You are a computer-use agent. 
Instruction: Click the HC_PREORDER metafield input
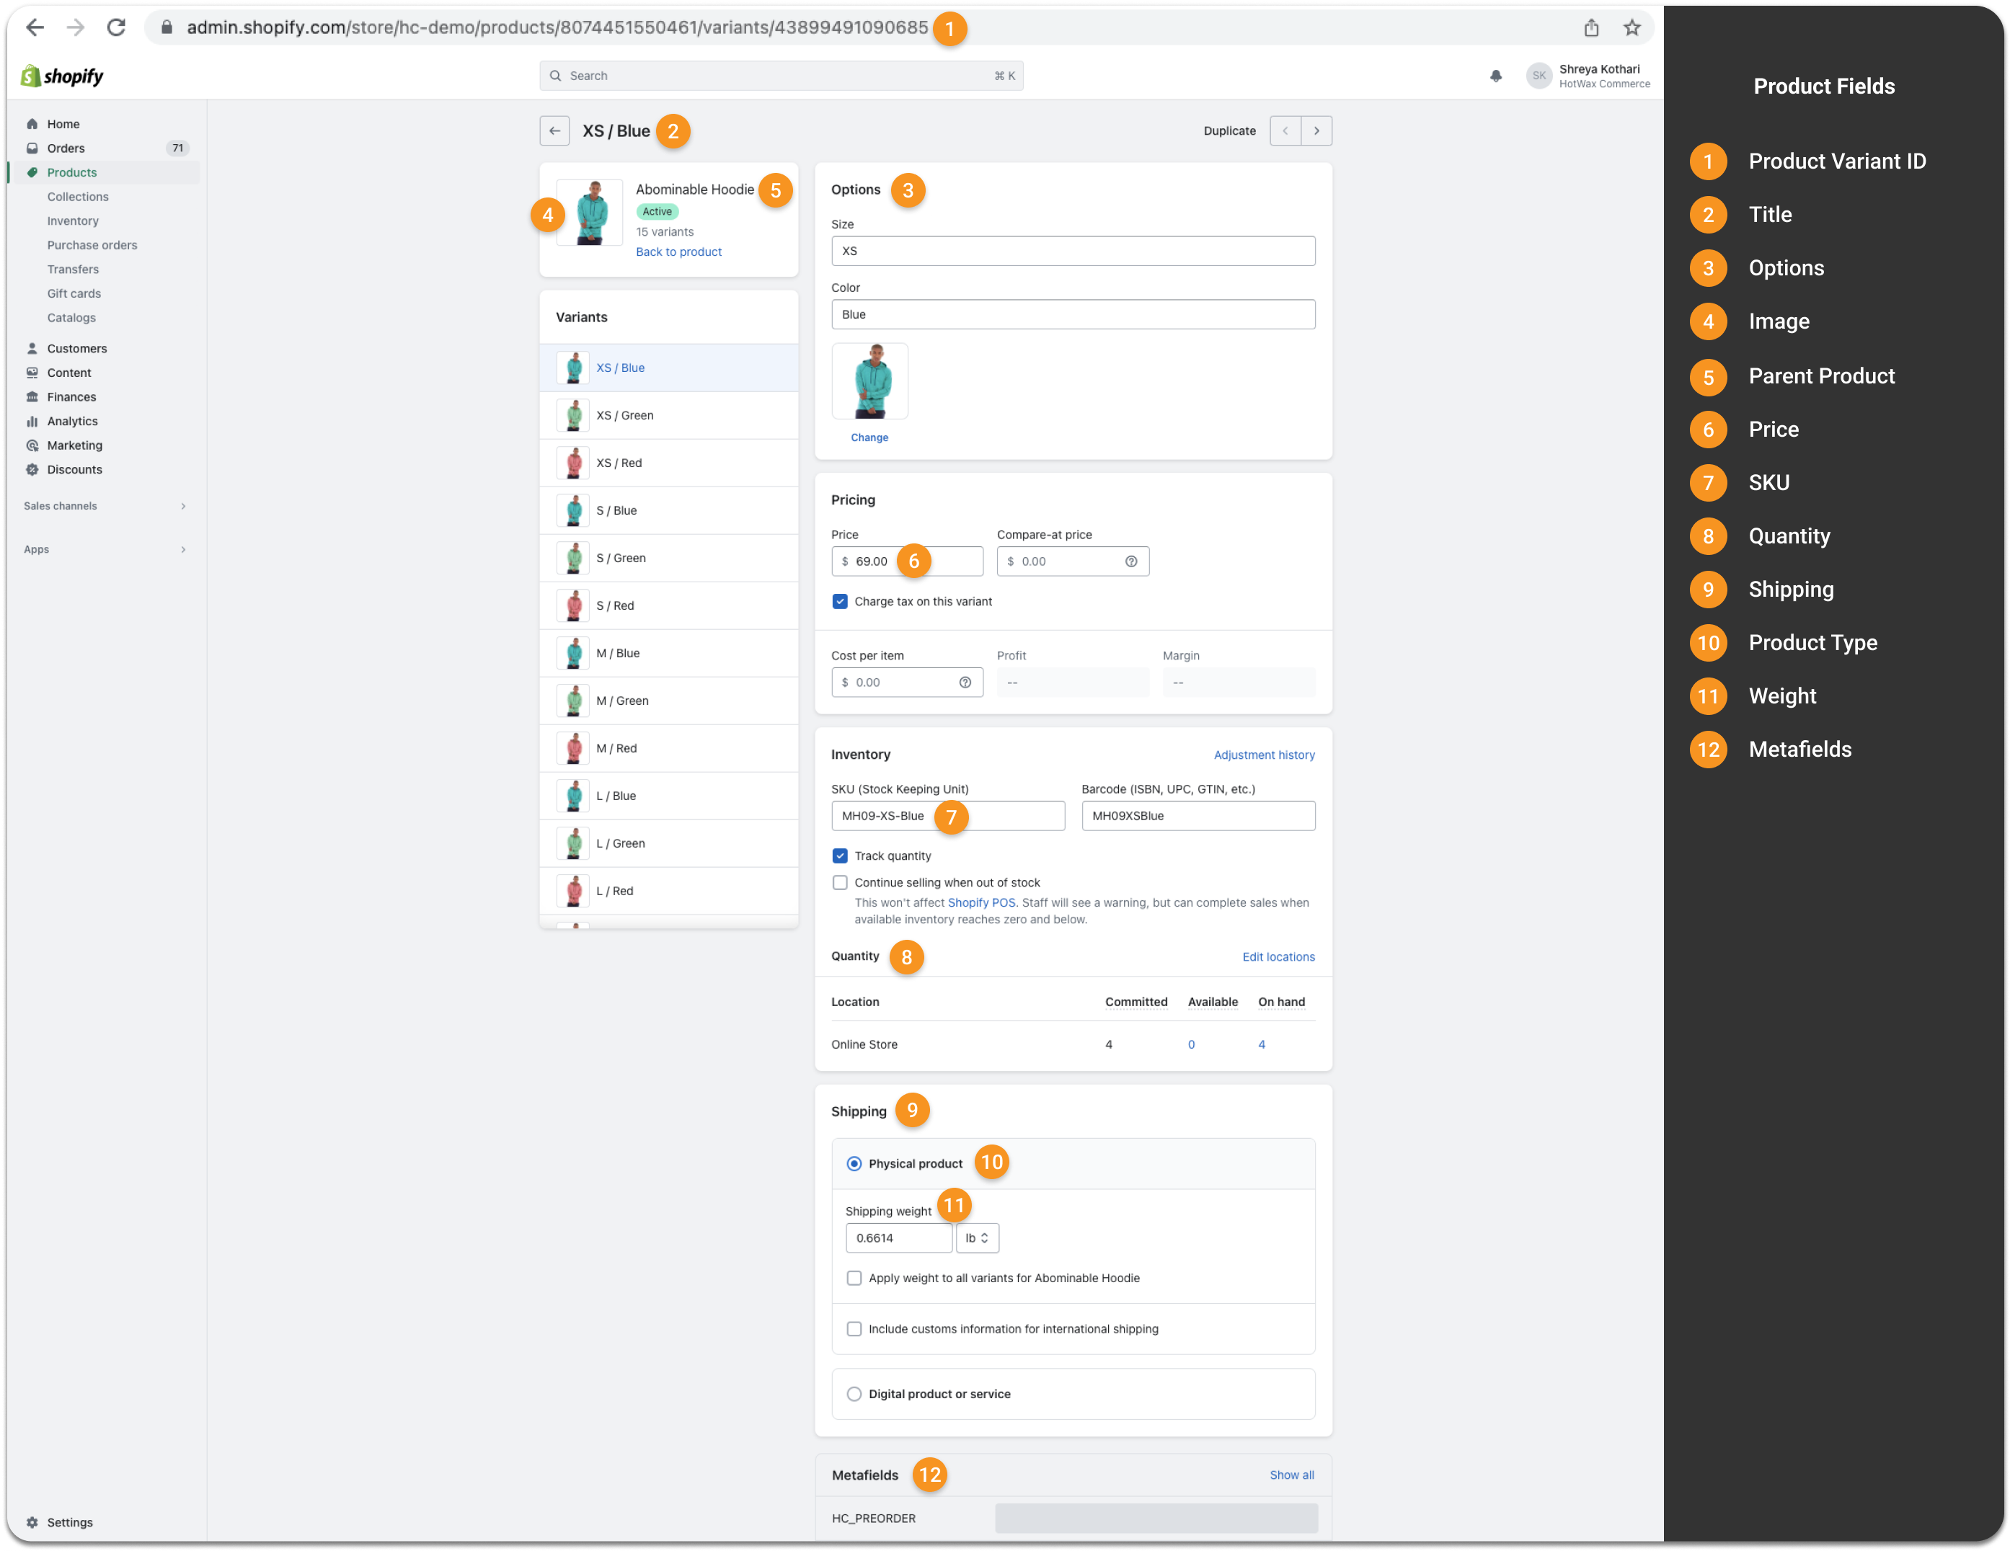click(x=1156, y=1519)
